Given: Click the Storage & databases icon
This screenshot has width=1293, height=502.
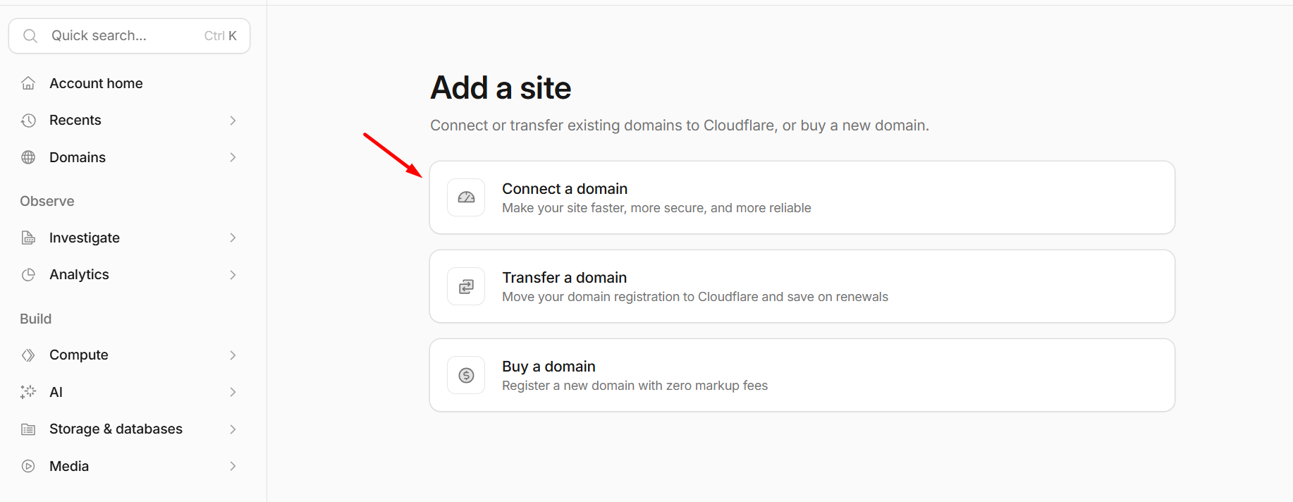Looking at the screenshot, I should pyautogui.click(x=28, y=429).
